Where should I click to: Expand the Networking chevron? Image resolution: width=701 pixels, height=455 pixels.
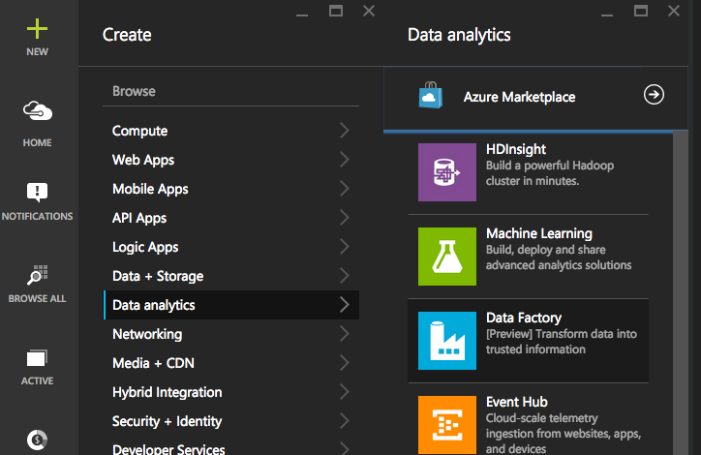pyautogui.click(x=344, y=334)
